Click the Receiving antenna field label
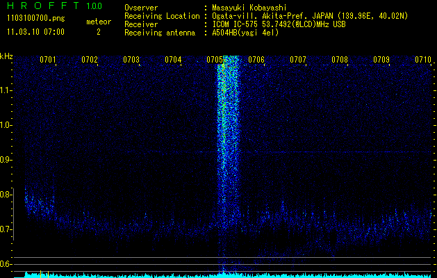The height and width of the screenshot is (278, 437). pyautogui.click(x=160, y=33)
